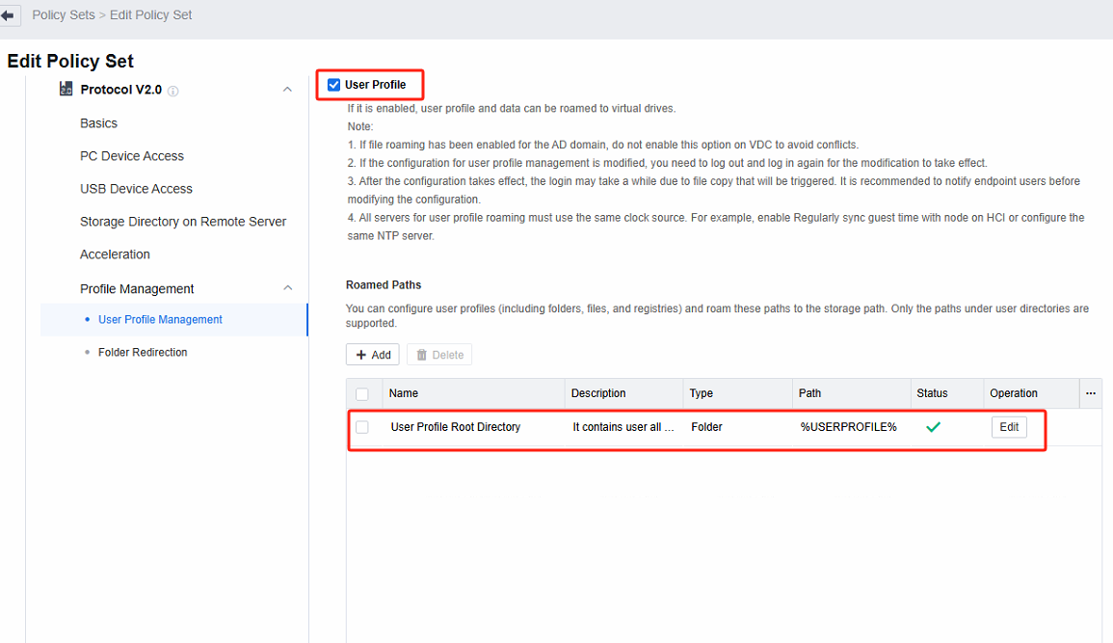Navigate to Policy Sets breadcrumb
Screen dimensions: 1113x643
click(x=63, y=15)
